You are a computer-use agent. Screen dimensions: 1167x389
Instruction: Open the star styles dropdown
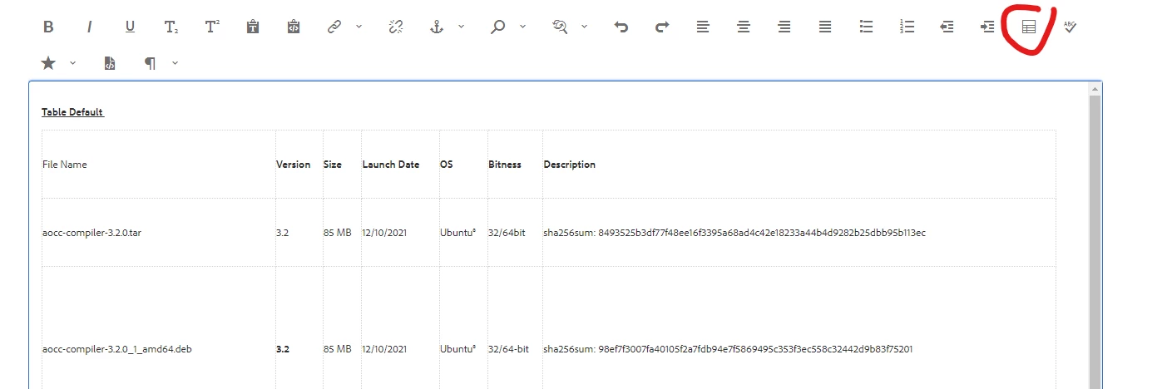click(72, 63)
